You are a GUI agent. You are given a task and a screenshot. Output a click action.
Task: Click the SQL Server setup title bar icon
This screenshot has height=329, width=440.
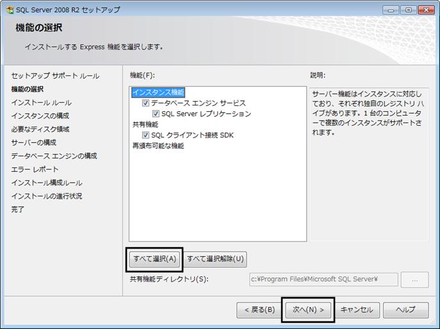pyautogui.click(x=10, y=10)
